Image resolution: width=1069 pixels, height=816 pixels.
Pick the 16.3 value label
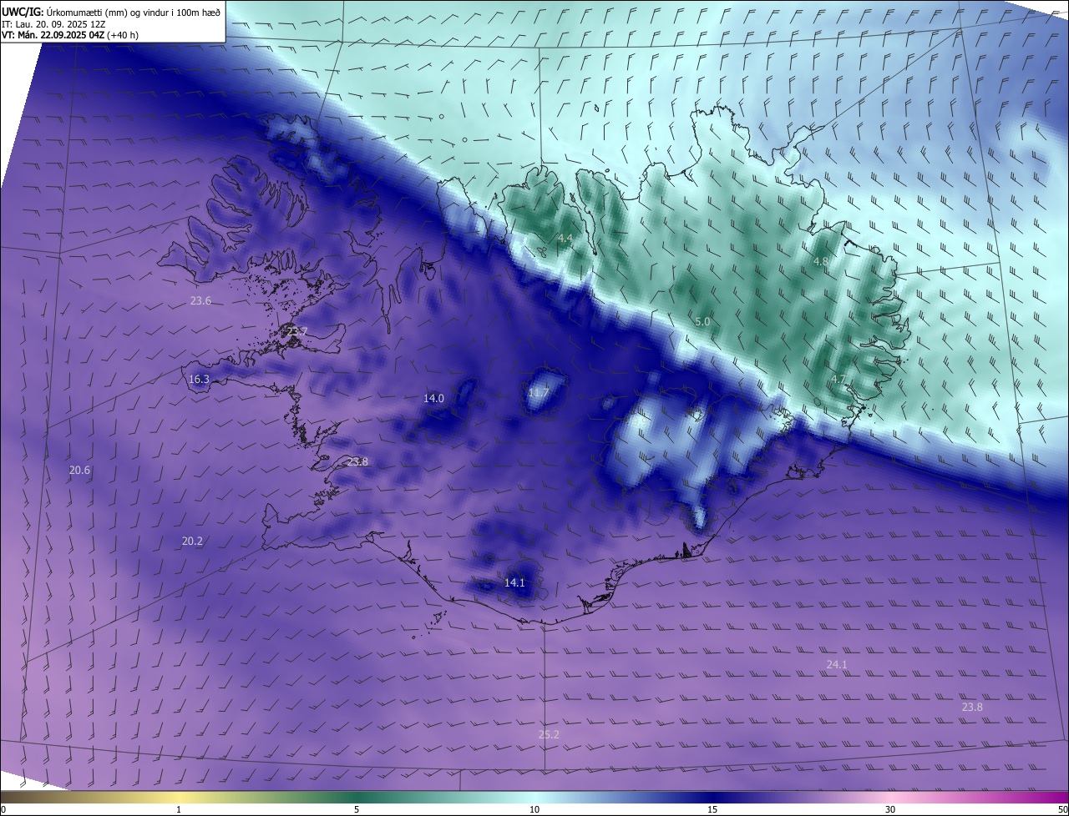coord(199,379)
